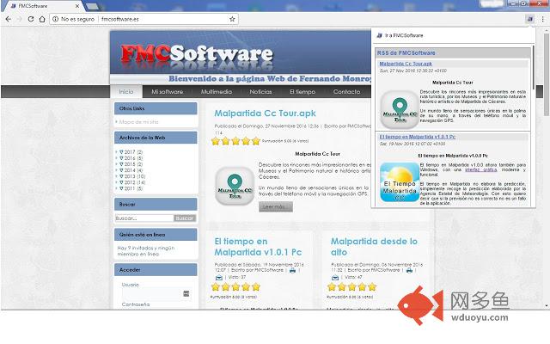Click the 'Acceder' sidebar heading
Image resolution: width=550 pixels, height=344 pixels.
(x=156, y=269)
